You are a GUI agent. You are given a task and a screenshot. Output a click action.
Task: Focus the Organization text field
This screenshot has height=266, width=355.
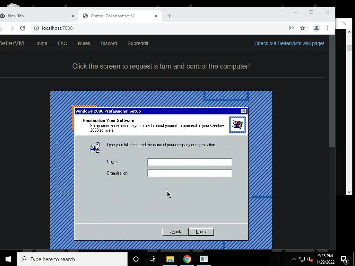coord(190,173)
